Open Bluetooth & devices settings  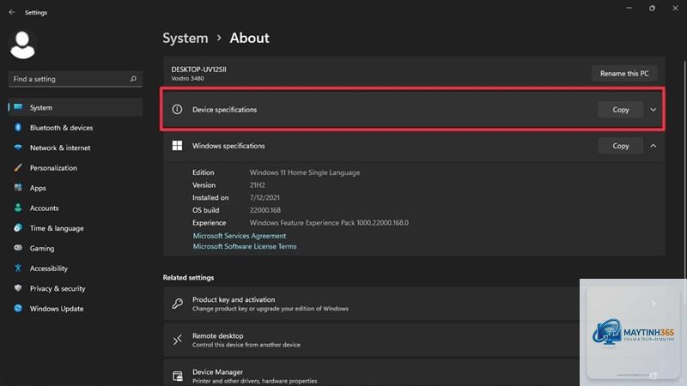click(76, 127)
